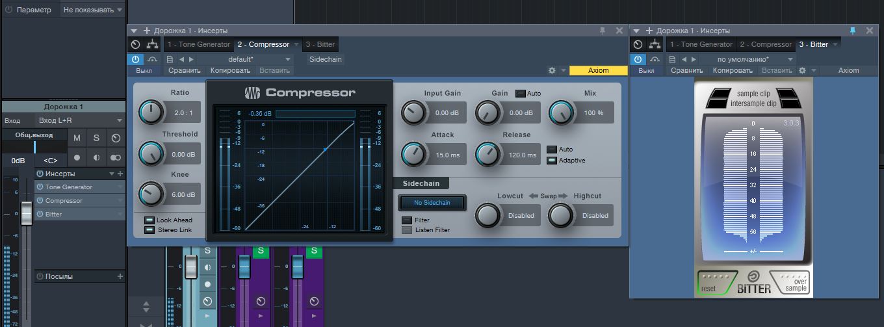
Task: Open automation clock icon in Compressor window
Action: (135, 44)
